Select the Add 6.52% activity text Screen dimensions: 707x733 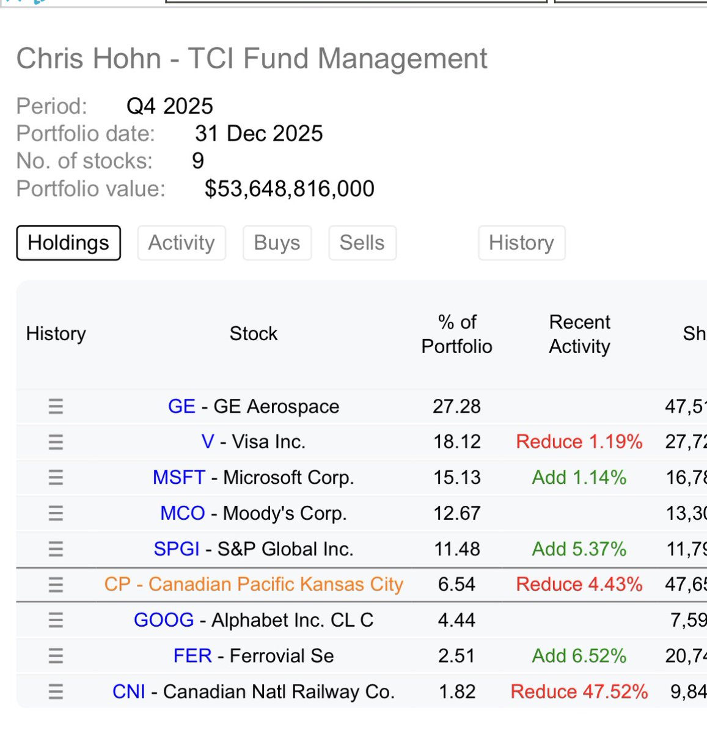click(579, 656)
